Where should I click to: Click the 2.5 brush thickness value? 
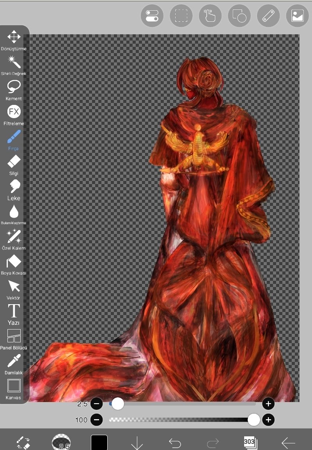tap(82, 404)
